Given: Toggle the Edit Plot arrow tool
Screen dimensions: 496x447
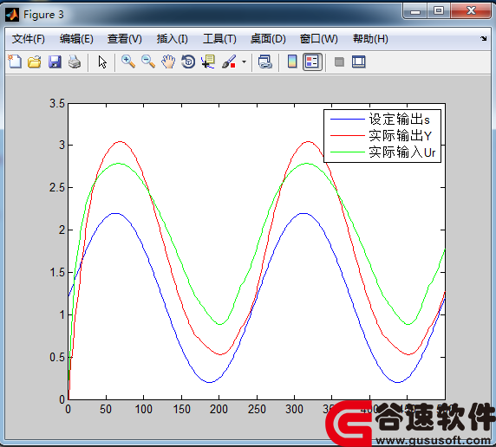Looking at the screenshot, I should 101,62.
